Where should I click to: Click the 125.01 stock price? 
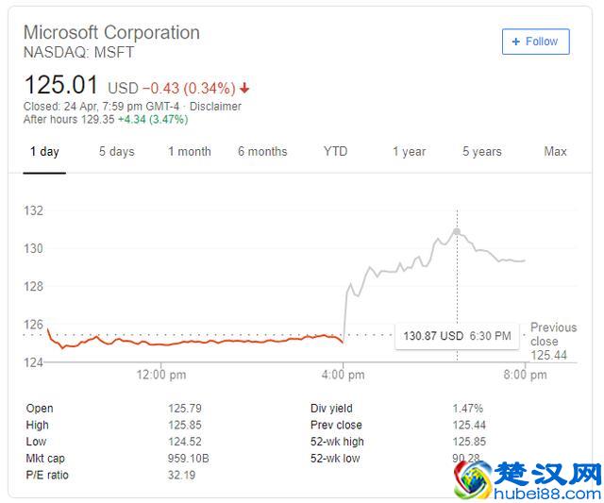point(61,86)
